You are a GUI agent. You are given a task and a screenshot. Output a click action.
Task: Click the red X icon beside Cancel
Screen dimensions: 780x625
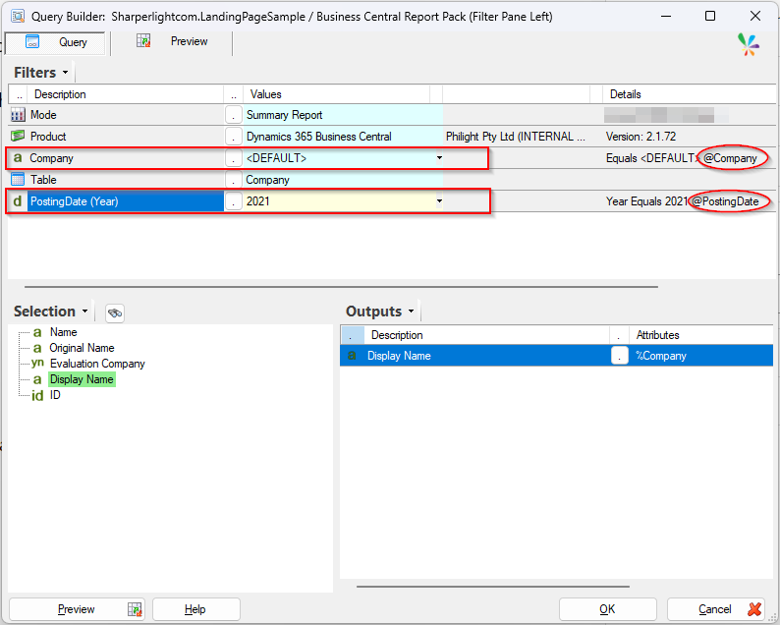[x=754, y=609]
